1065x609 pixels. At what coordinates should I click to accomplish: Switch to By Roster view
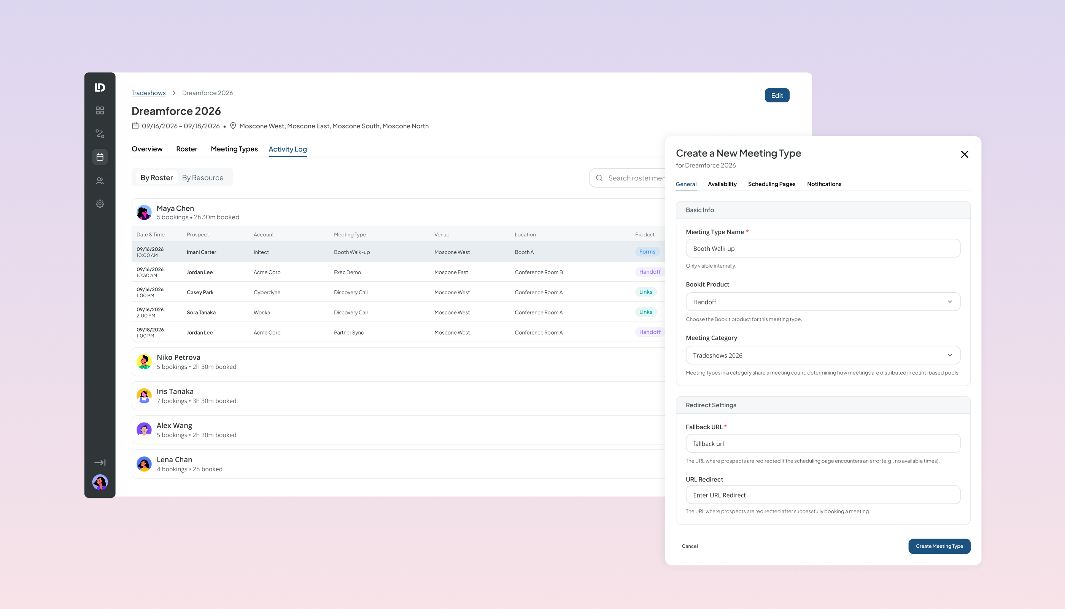(156, 178)
